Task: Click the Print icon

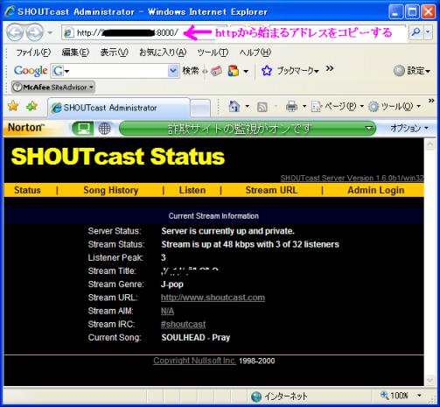Action: (291, 107)
